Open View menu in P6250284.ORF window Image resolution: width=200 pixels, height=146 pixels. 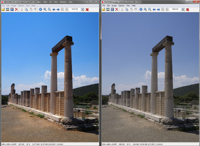(x=28, y=6)
